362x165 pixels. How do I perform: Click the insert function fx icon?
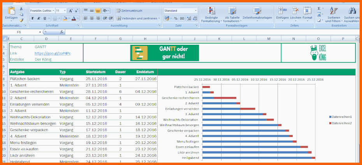click(62, 32)
